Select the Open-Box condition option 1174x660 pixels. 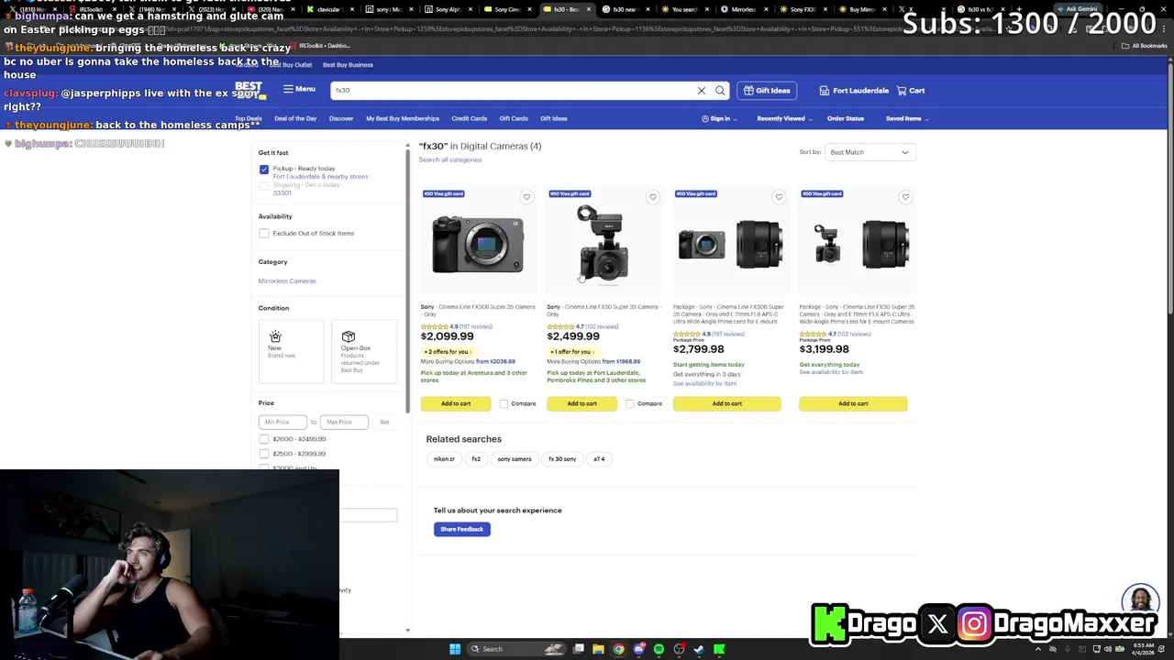coord(364,351)
